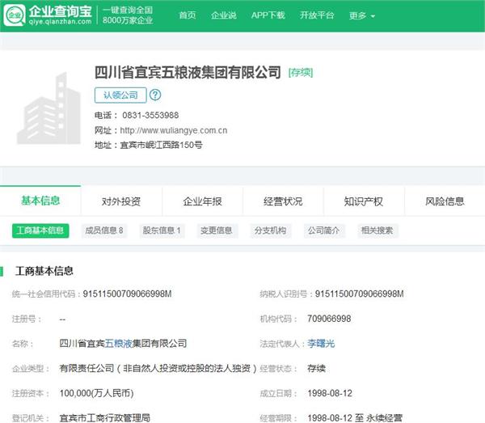The image size is (485, 423).
Task: Click the 经营期限 value 1998-08-12 至 永续经营
Action: (x=355, y=418)
